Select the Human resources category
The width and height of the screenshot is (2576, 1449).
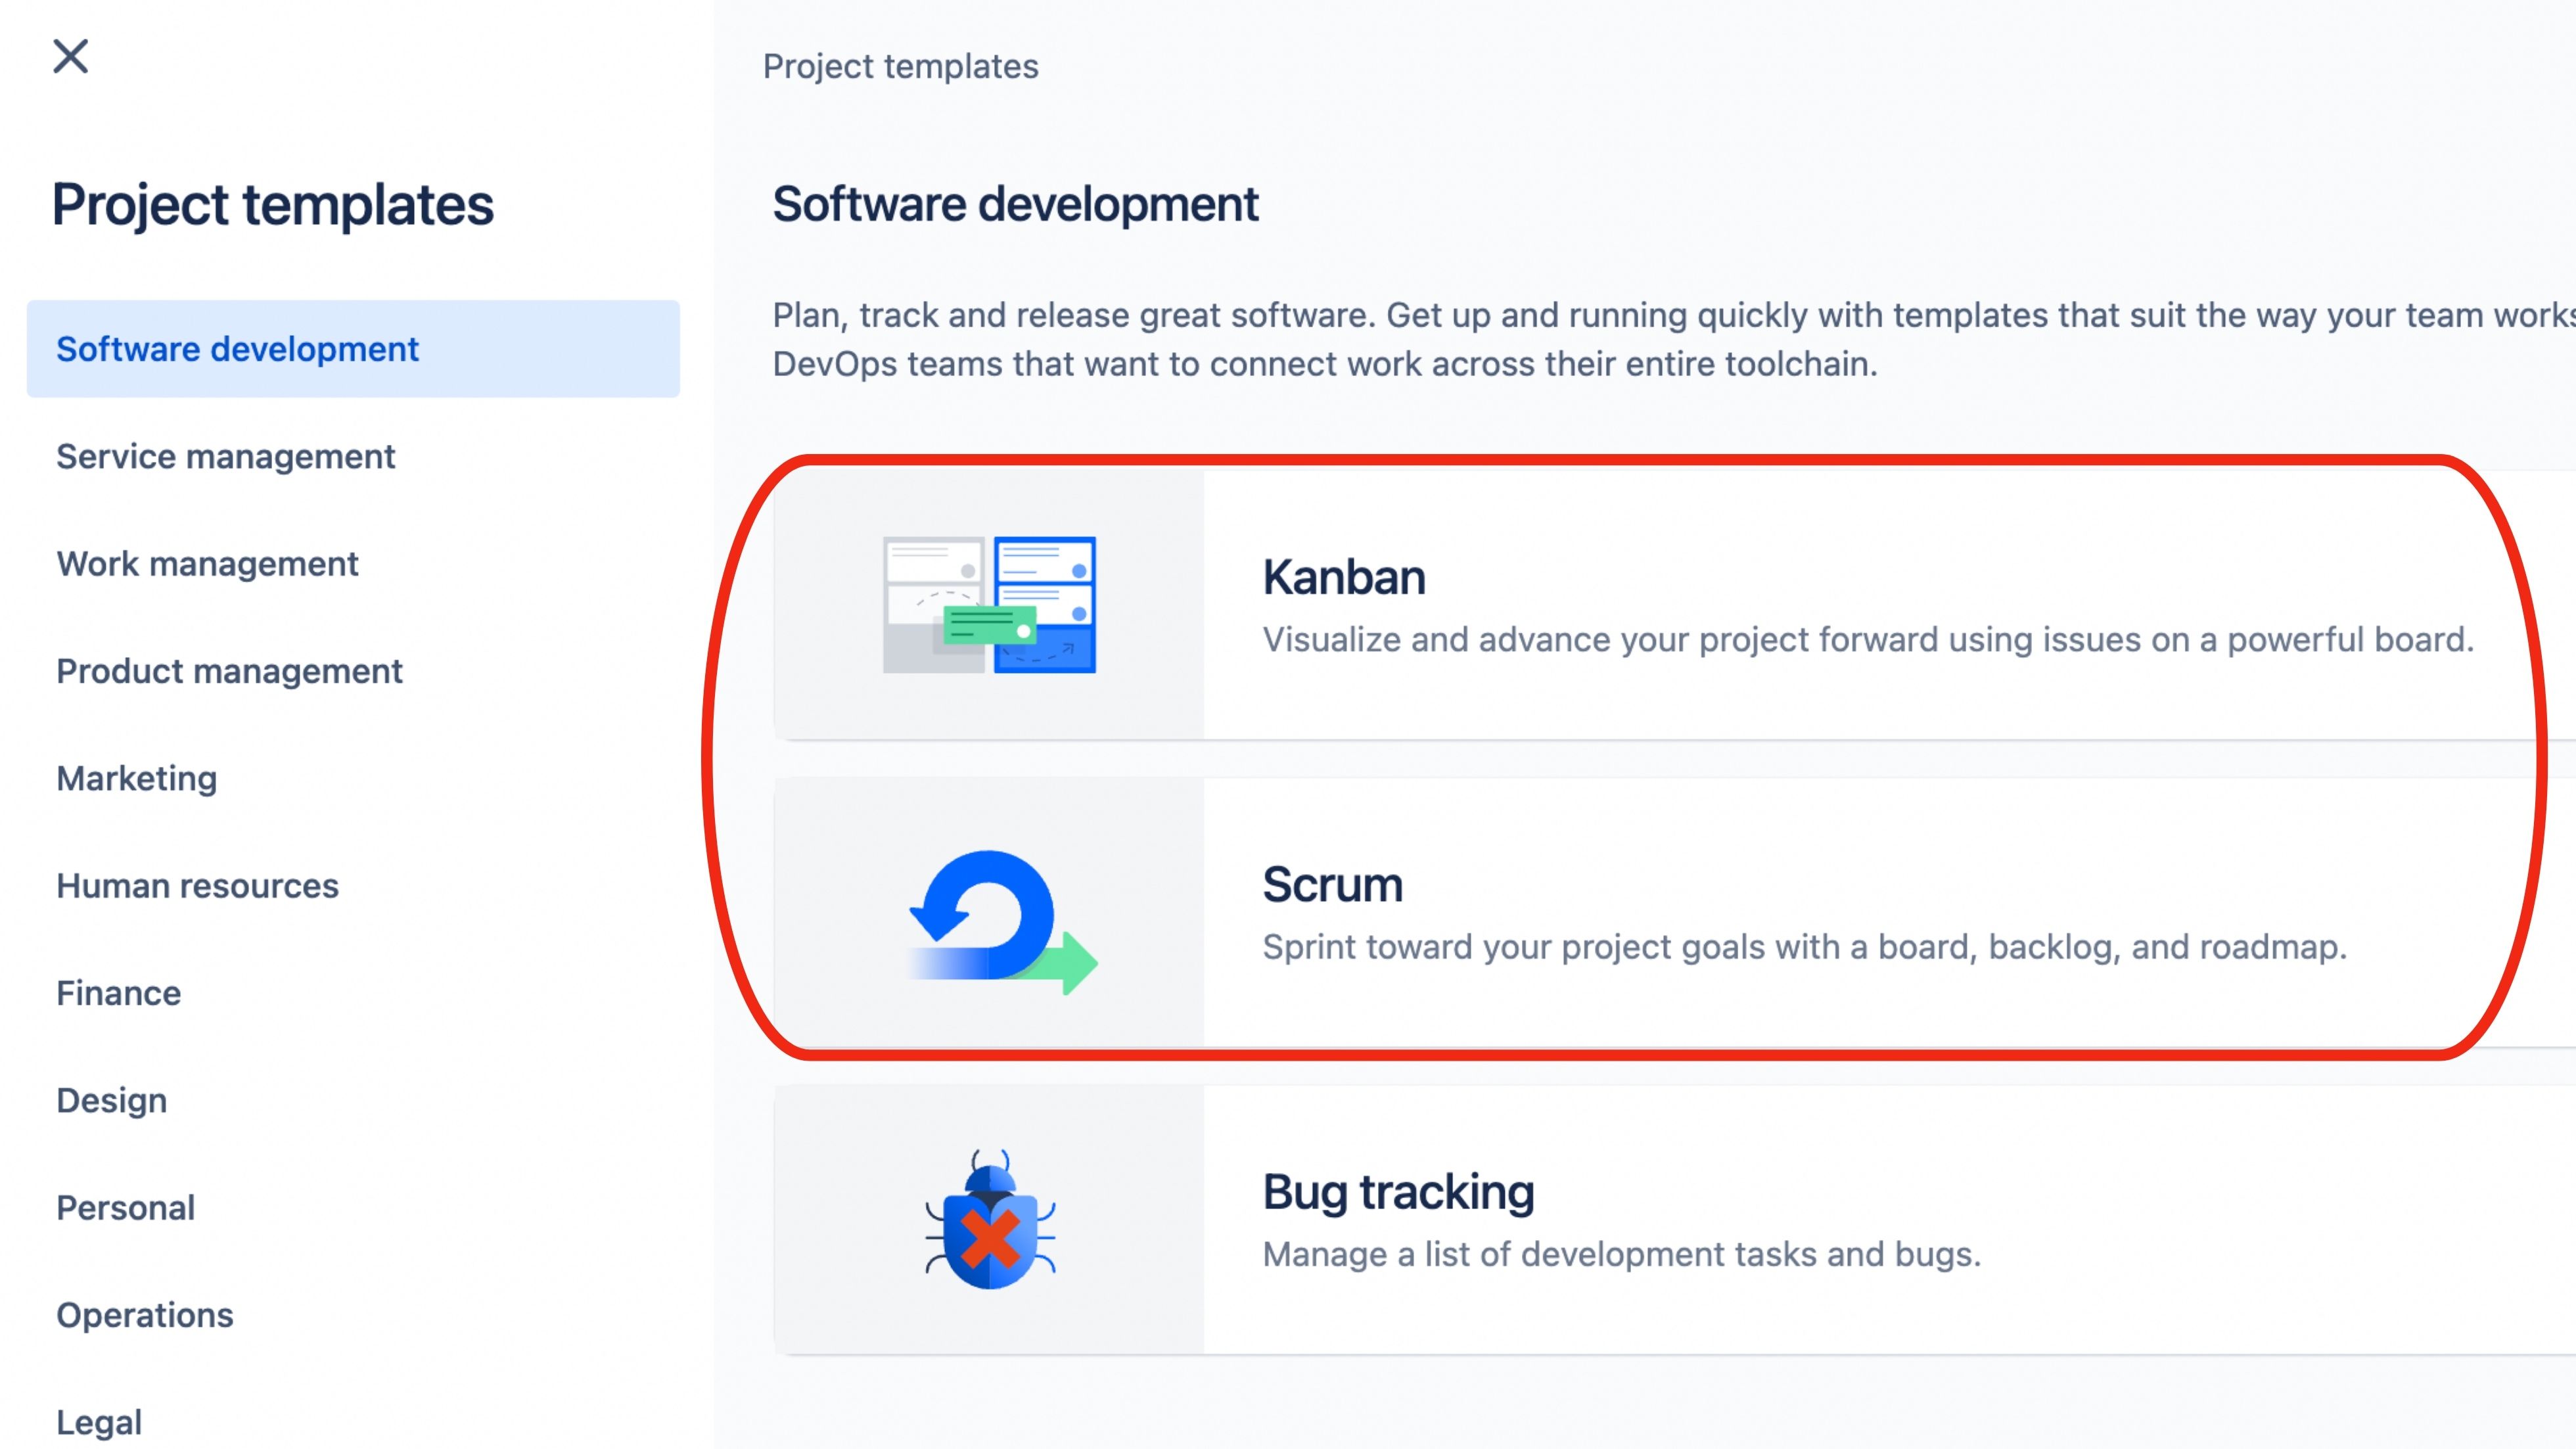pos(197,885)
